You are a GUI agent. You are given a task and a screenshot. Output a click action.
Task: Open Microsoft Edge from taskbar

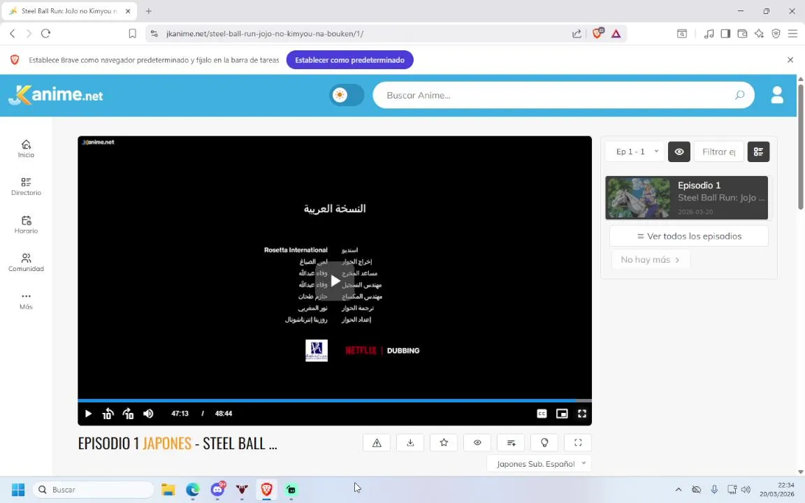tap(193, 490)
